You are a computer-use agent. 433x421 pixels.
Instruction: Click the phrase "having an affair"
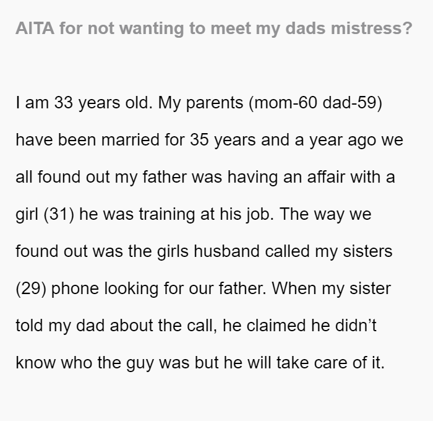286,177
